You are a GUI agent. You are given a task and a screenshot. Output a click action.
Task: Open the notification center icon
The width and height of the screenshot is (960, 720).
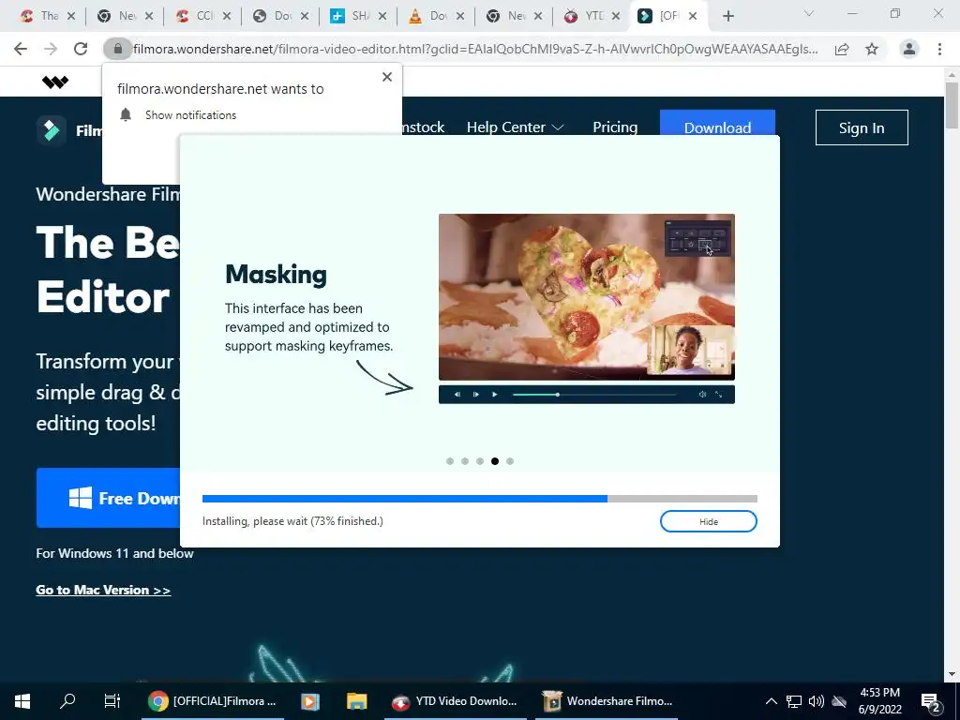click(931, 701)
